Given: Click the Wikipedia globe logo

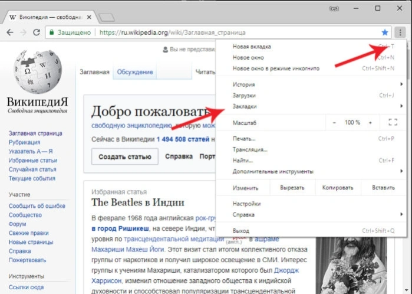Looking at the screenshot, I should coord(38,71).
